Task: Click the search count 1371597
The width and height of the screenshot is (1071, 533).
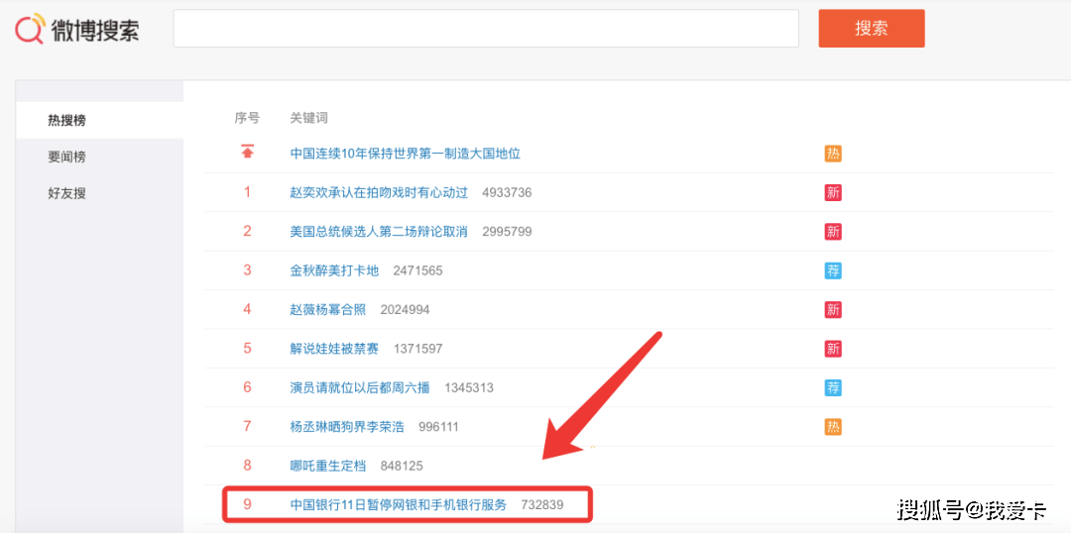Action: click(418, 350)
